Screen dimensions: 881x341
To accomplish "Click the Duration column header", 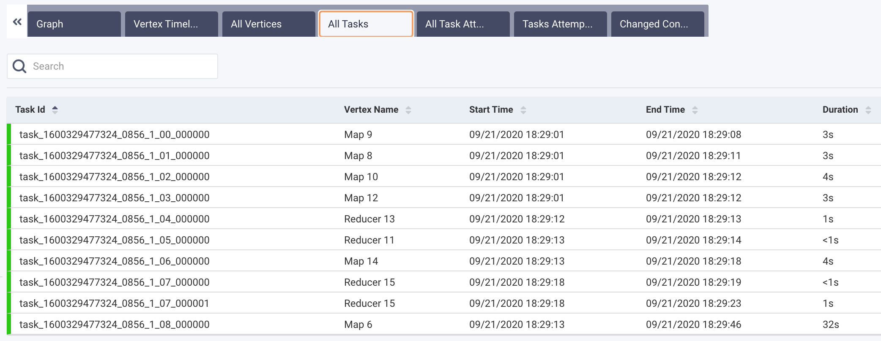I will pyautogui.click(x=840, y=110).
